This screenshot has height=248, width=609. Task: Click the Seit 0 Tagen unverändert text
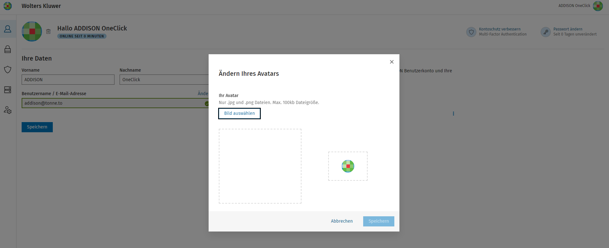point(575,34)
